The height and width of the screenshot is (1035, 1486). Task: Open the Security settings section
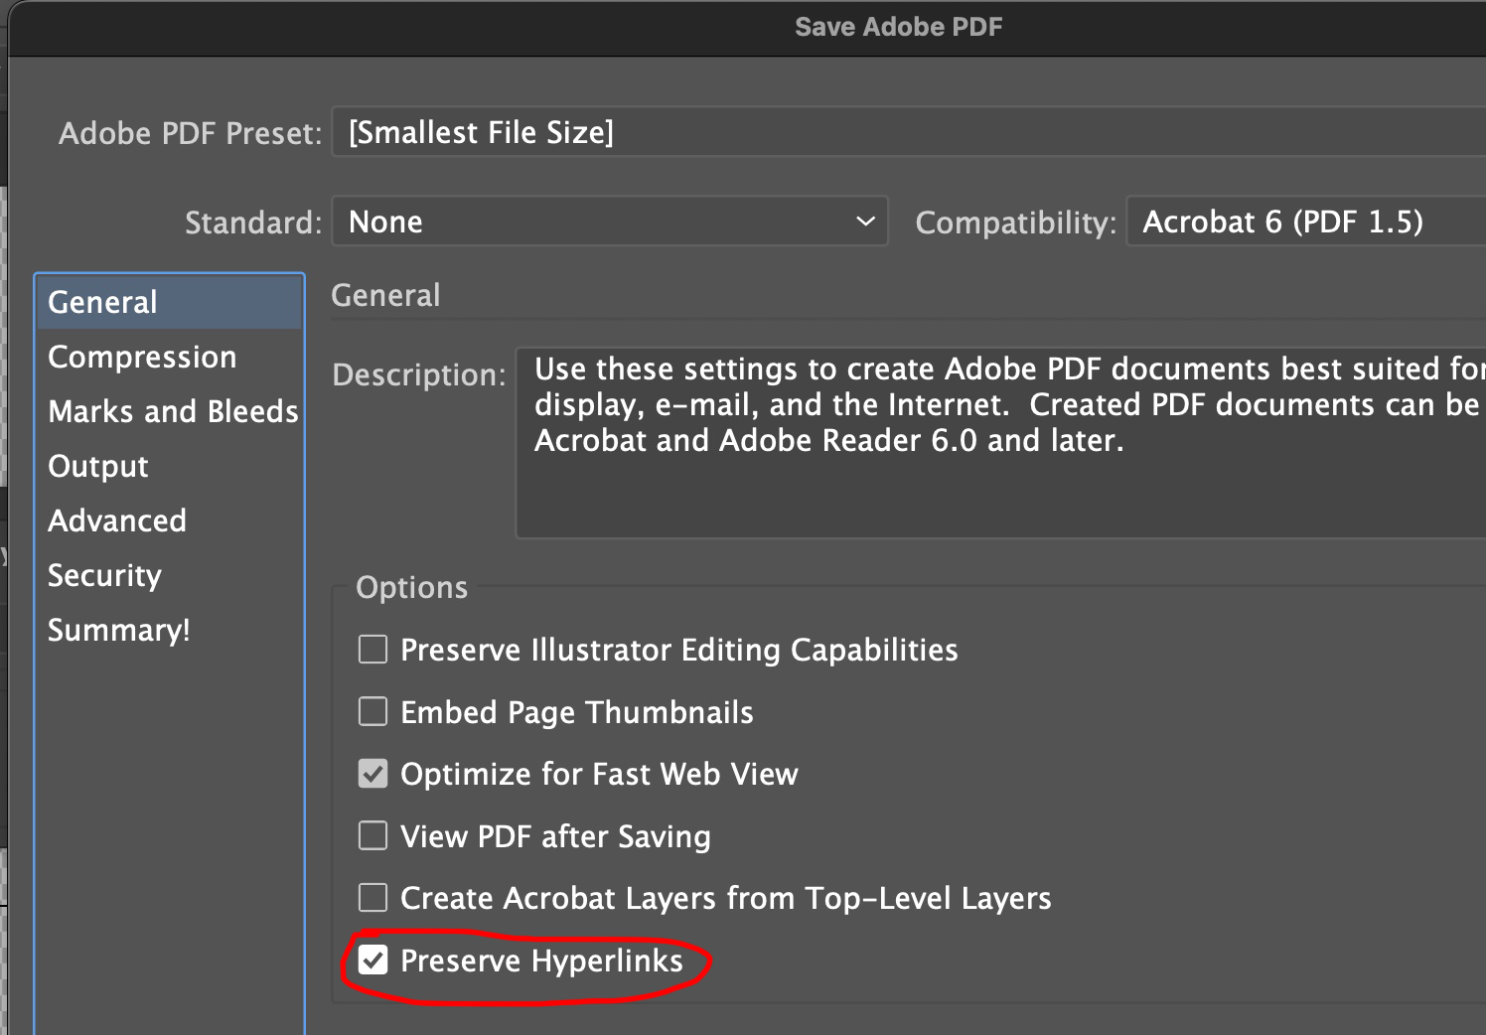(104, 575)
